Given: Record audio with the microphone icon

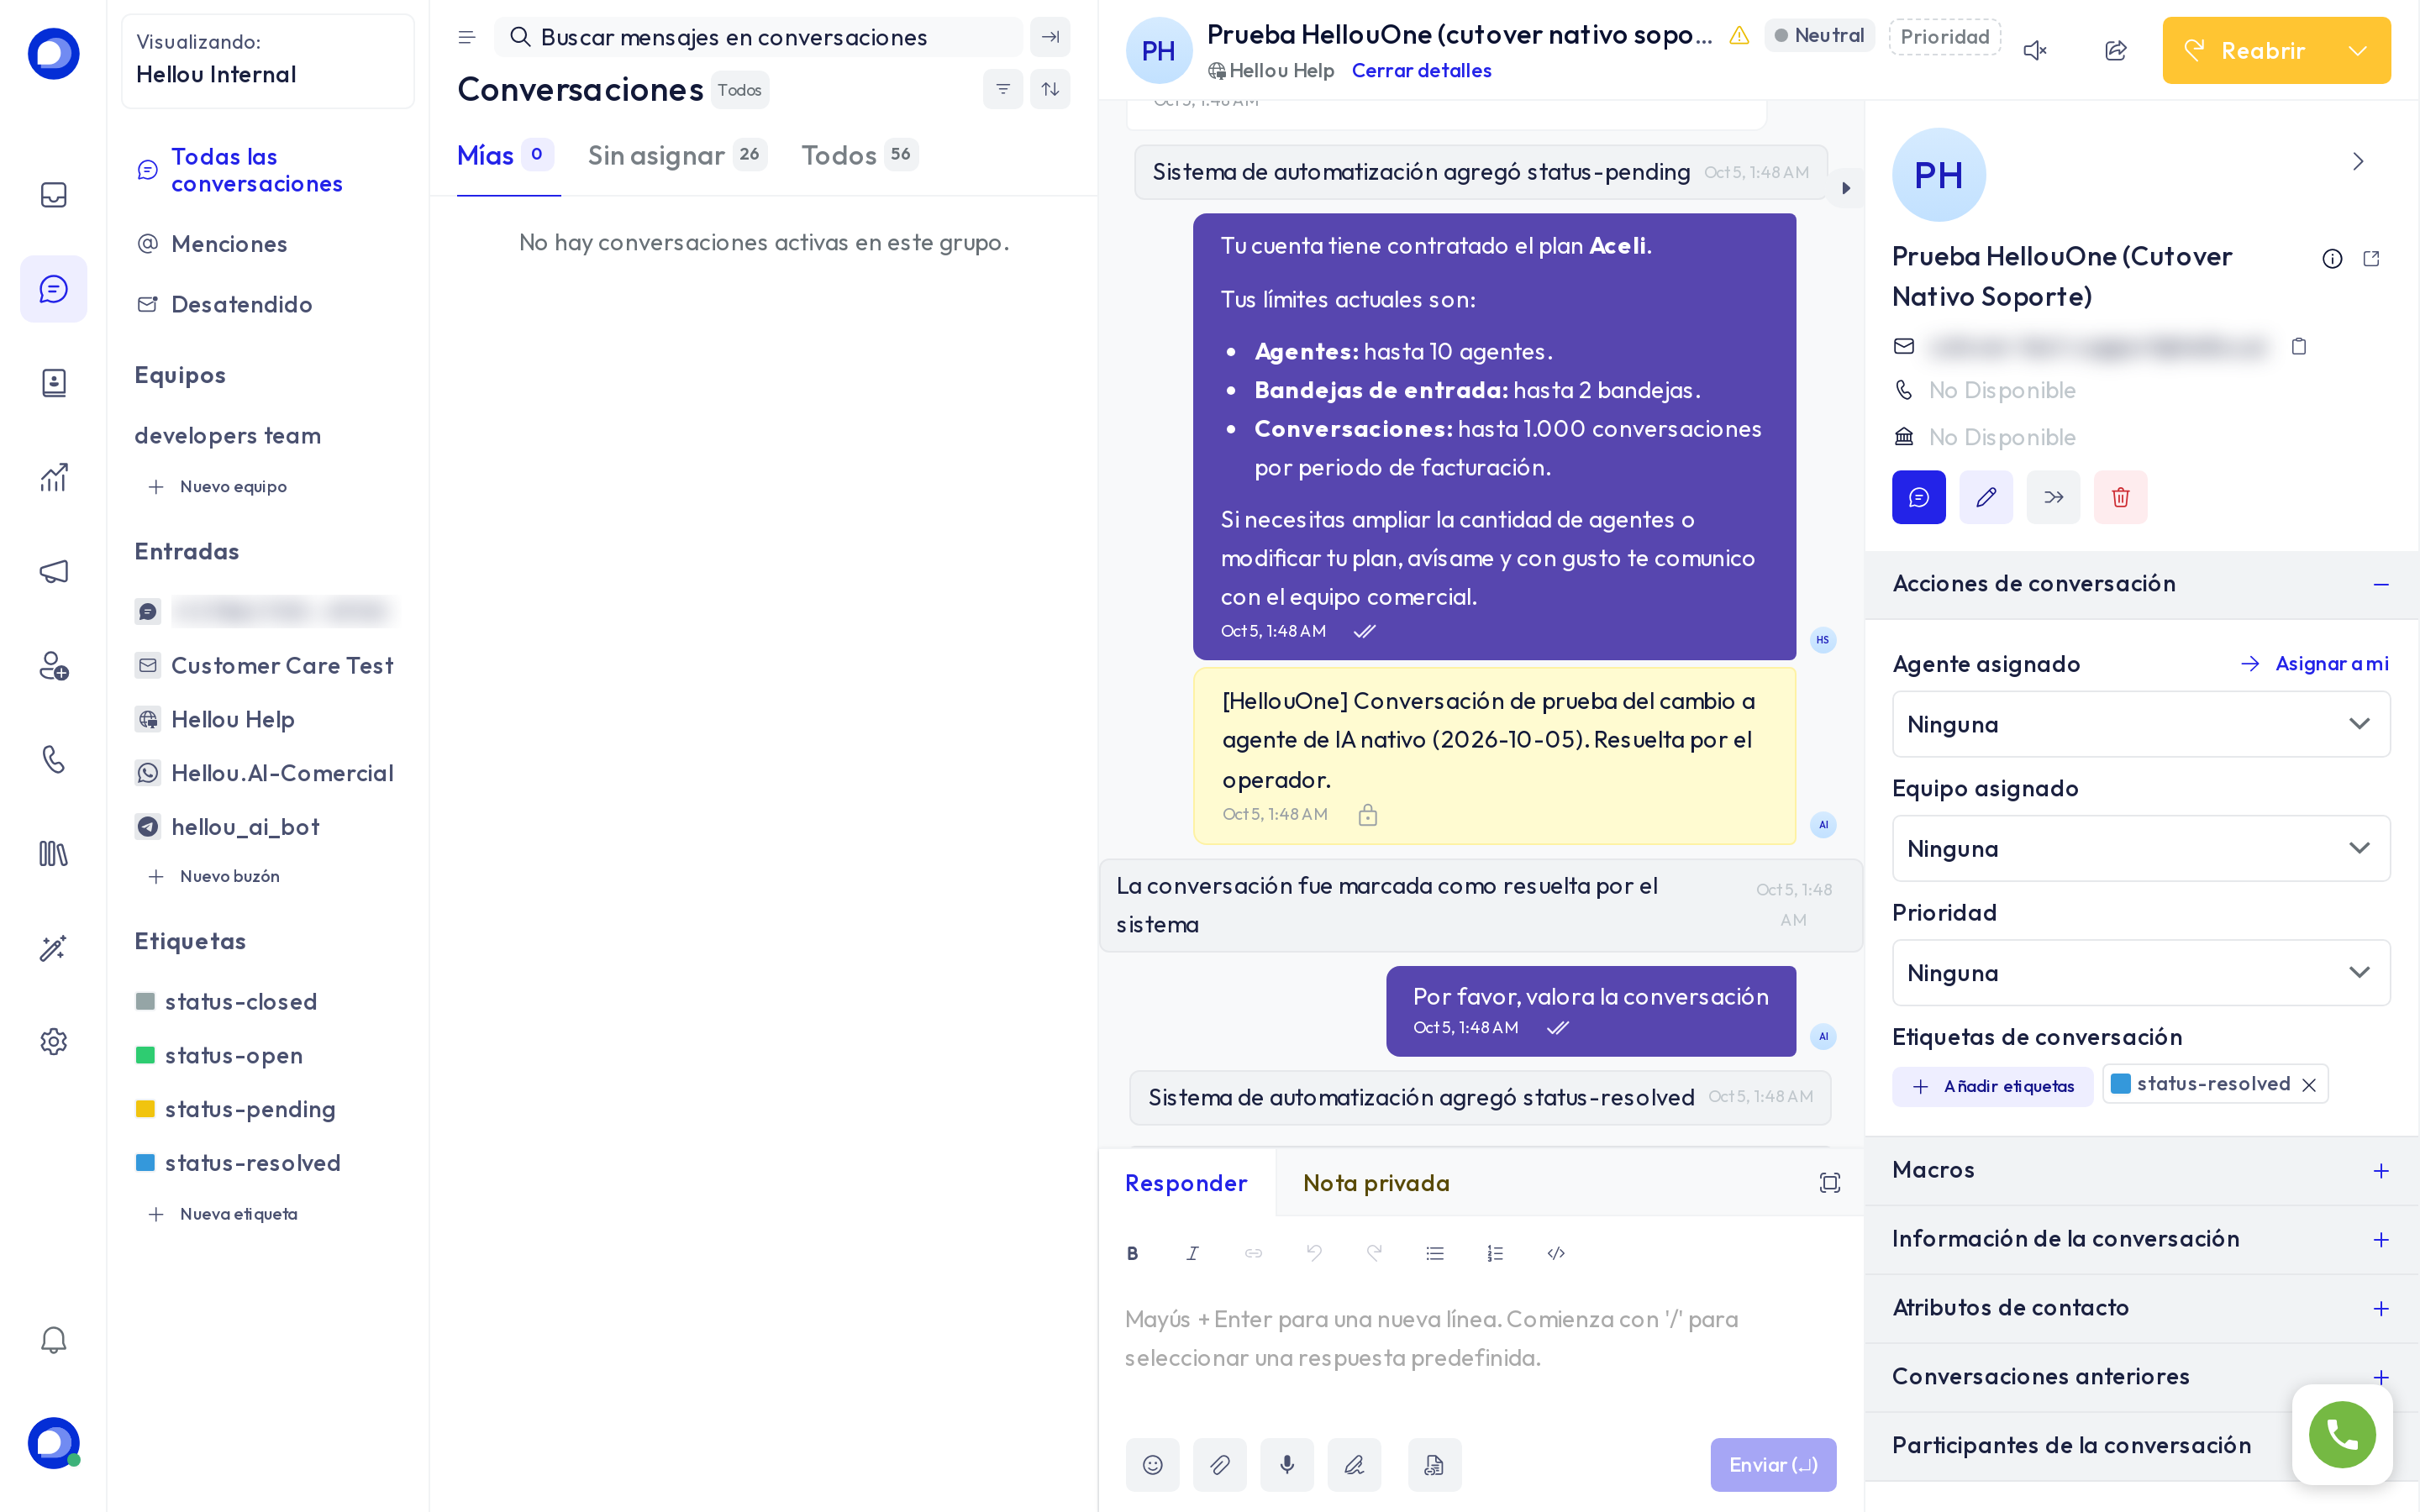Looking at the screenshot, I should 1287,1464.
